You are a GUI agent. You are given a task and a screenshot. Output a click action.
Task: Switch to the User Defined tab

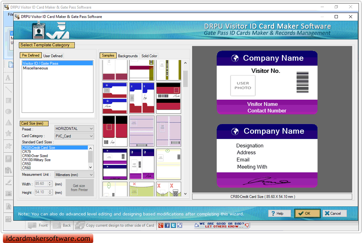53,56
